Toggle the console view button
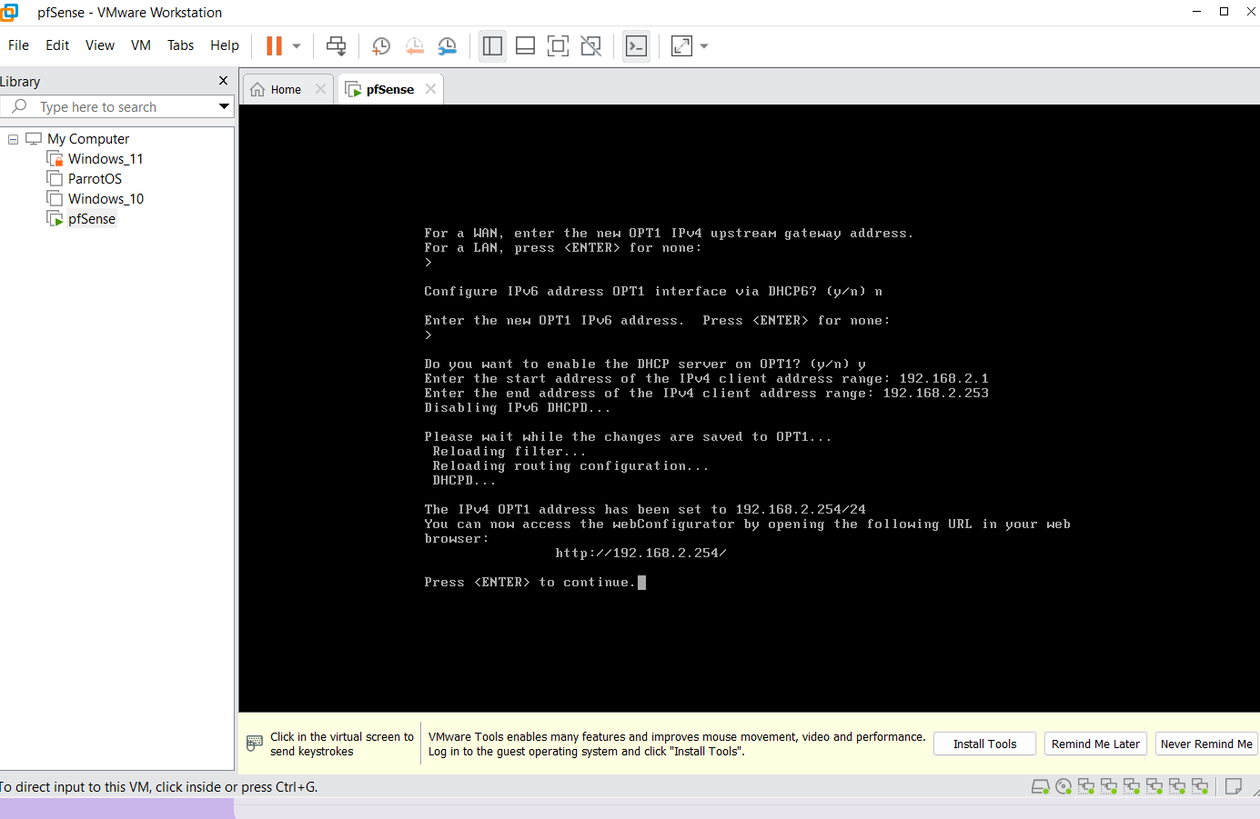Screen dimensions: 1260x819 point(636,45)
